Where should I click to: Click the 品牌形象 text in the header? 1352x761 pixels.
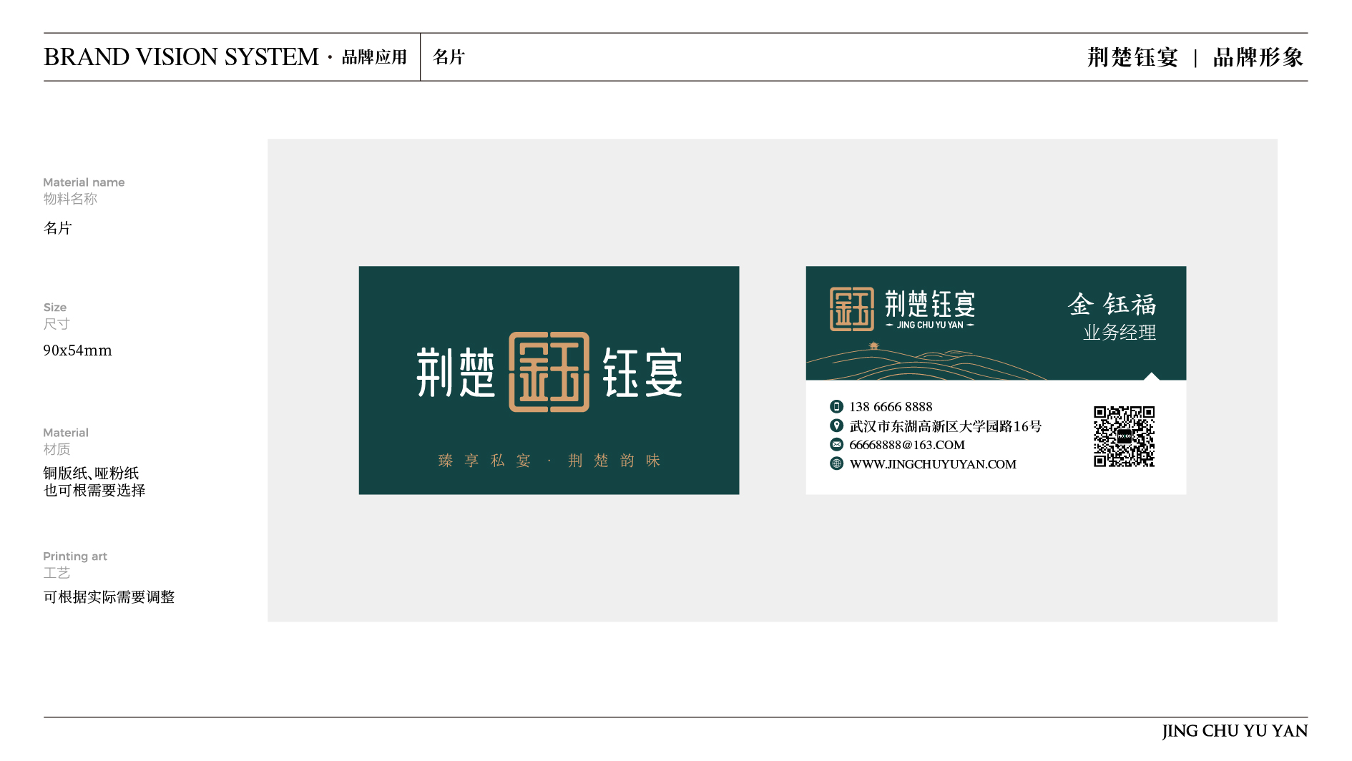(1258, 57)
